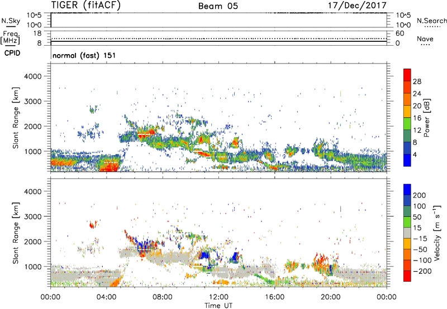Click the 8 tick on Power colorbar
This screenshot has width=447, height=309.
415,142
